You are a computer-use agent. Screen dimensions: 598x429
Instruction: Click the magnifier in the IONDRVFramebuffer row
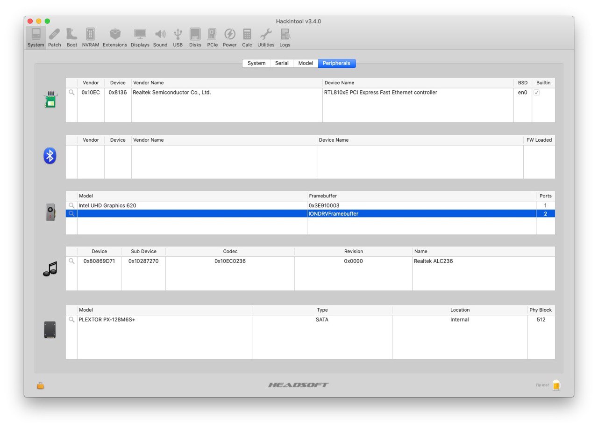tap(71, 214)
